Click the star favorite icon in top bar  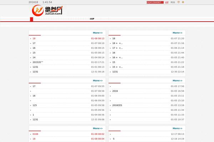183,2
